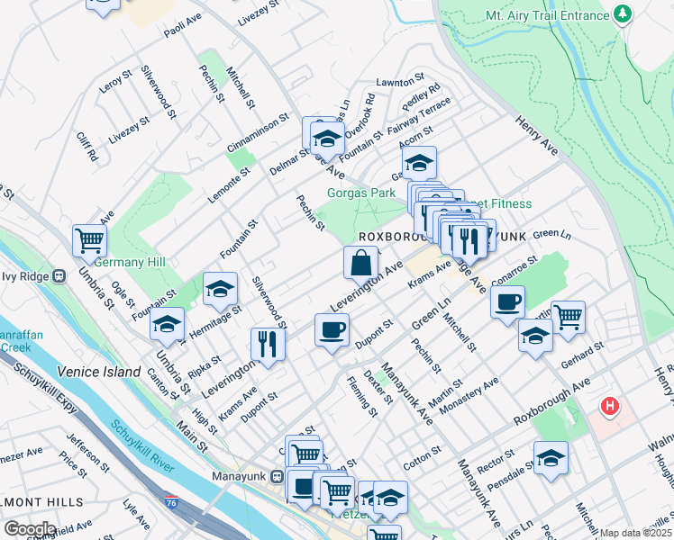Select the school marker below Acorn St

point(420,164)
